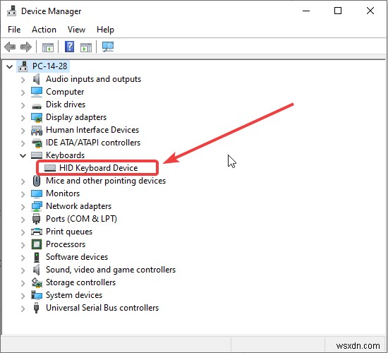Click the Human Interface Devices icon
The width and height of the screenshot is (388, 353).
click(37, 131)
